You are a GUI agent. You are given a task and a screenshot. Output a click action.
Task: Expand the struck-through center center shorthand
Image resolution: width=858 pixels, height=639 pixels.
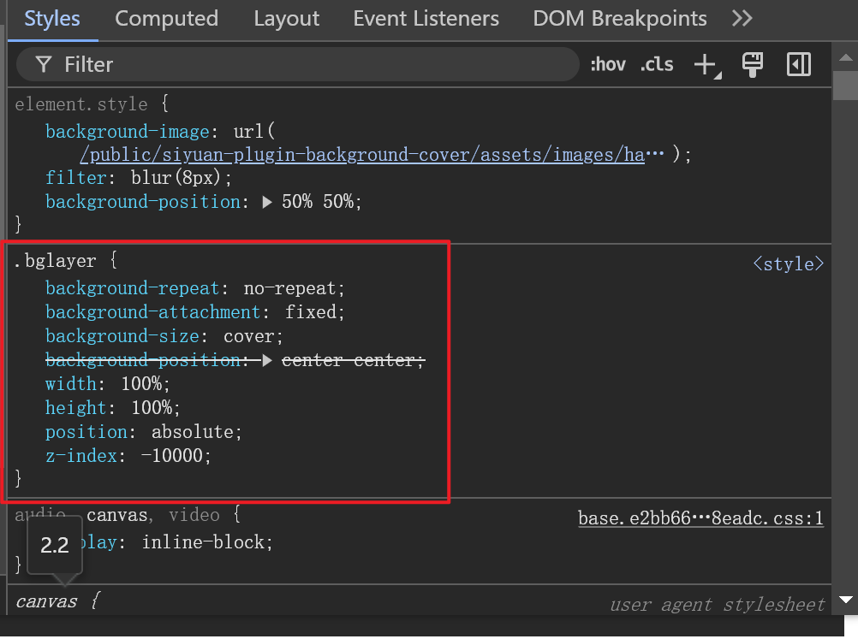click(x=267, y=360)
